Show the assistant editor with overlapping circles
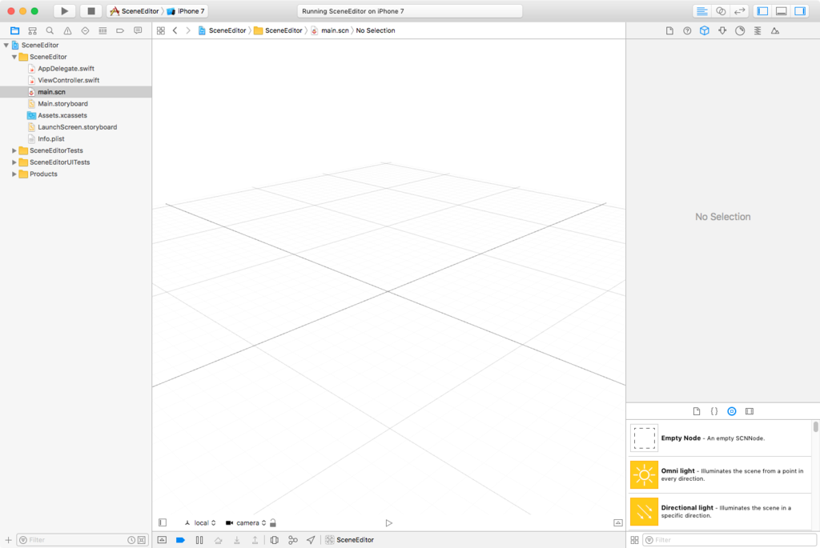The width and height of the screenshot is (820, 548). pos(721,11)
